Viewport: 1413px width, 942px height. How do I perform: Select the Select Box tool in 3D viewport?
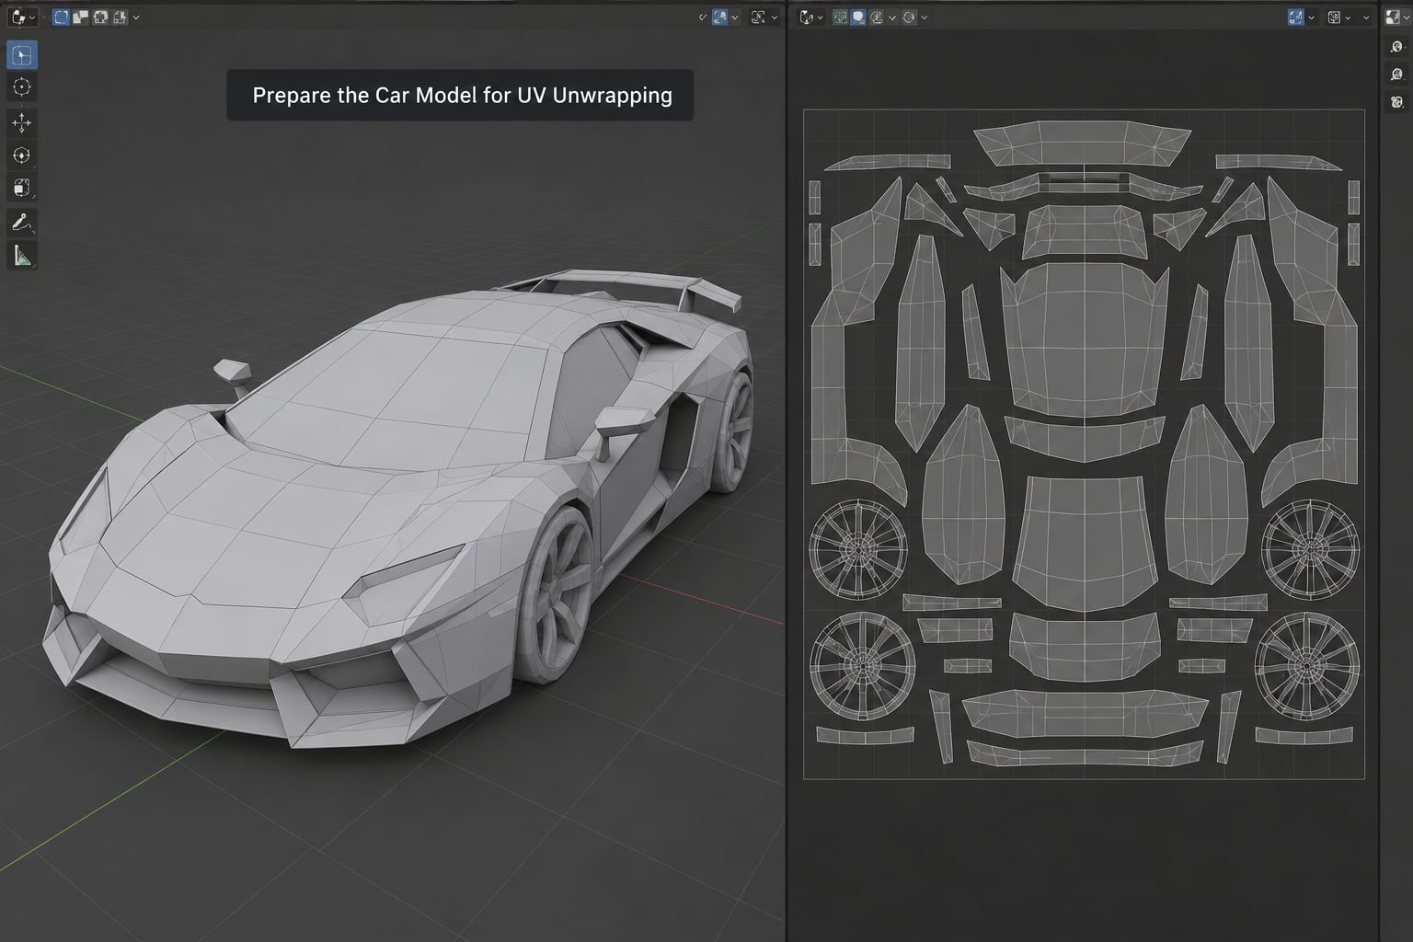21,56
